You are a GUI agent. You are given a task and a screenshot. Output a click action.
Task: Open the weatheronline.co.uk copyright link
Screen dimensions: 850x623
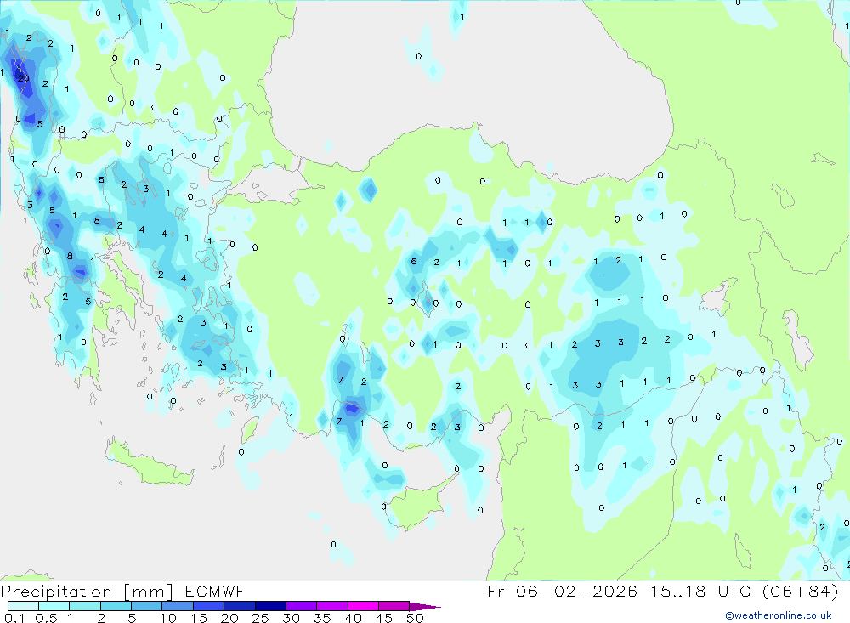click(779, 615)
